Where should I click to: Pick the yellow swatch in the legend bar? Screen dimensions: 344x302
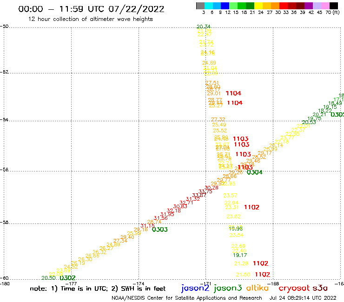pos(258,6)
